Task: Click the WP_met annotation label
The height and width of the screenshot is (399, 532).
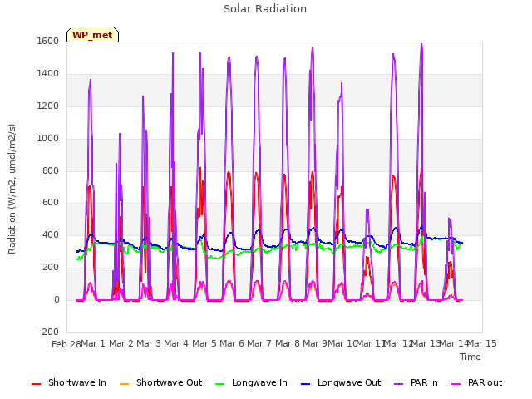Action: coord(92,35)
